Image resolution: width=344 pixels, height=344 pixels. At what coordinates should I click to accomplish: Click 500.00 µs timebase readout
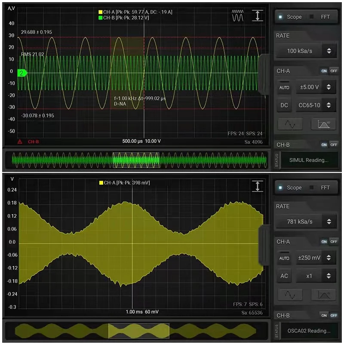coord(132,141)
